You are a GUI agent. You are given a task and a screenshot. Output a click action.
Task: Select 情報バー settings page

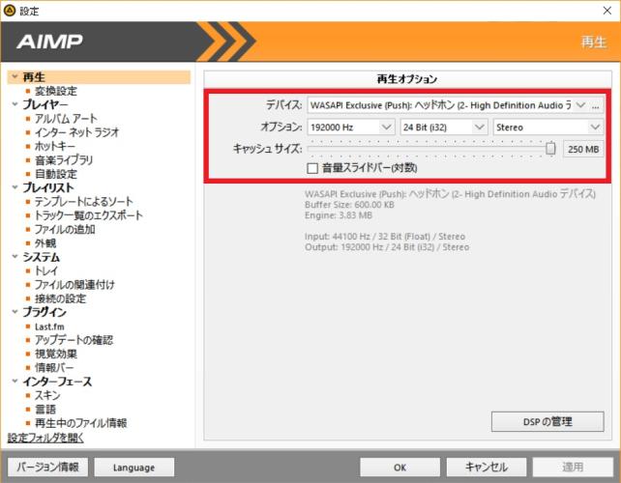click(x=54, y=367)
